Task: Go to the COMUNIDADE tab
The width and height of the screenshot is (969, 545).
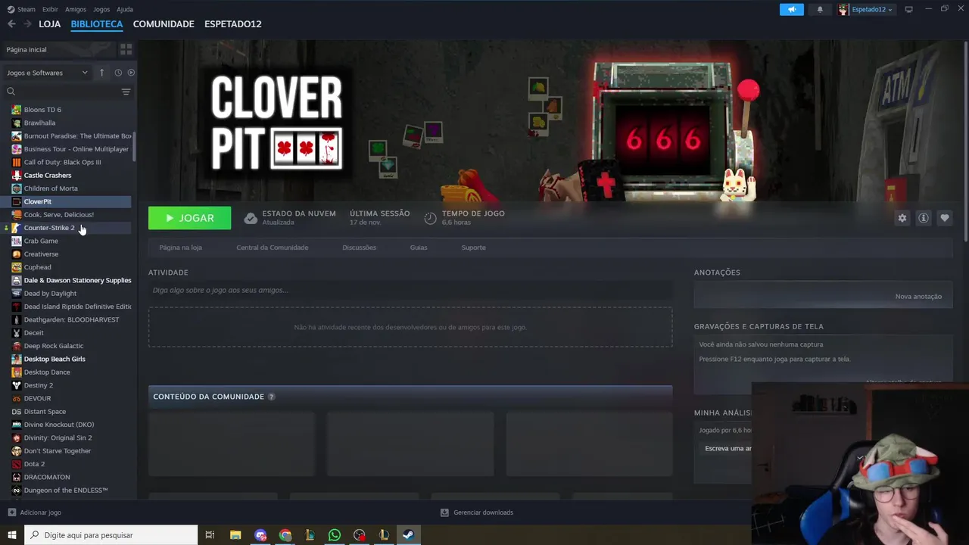Action: click(x=164, y=24)
